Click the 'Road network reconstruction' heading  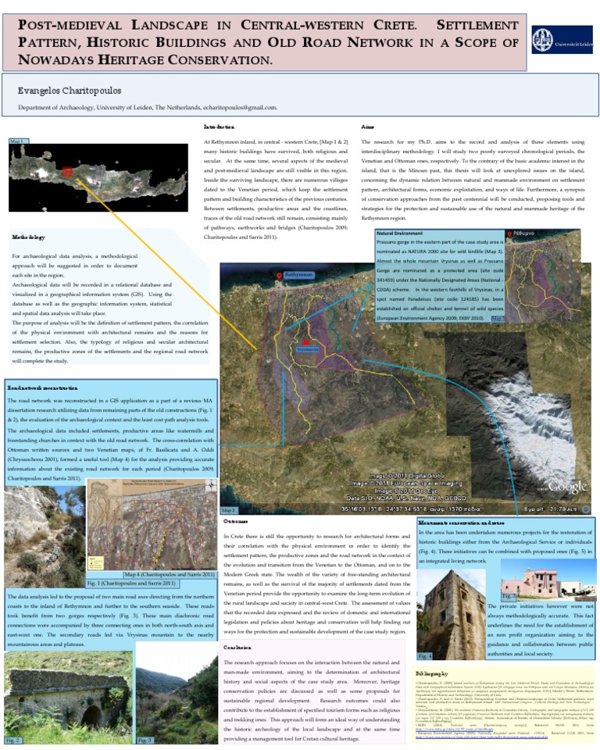tap(42, 388)
